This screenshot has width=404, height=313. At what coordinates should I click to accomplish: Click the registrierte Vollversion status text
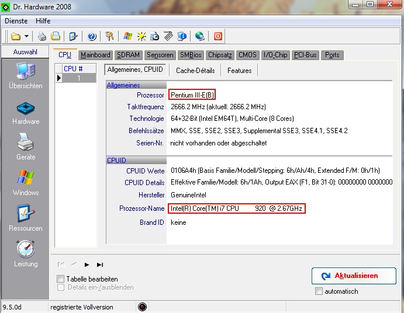[x=82, y=307]
